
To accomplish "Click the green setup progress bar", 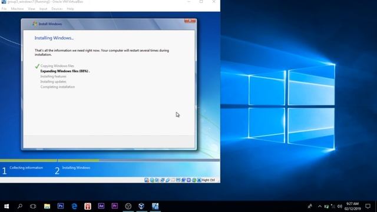I will [49, 160].
